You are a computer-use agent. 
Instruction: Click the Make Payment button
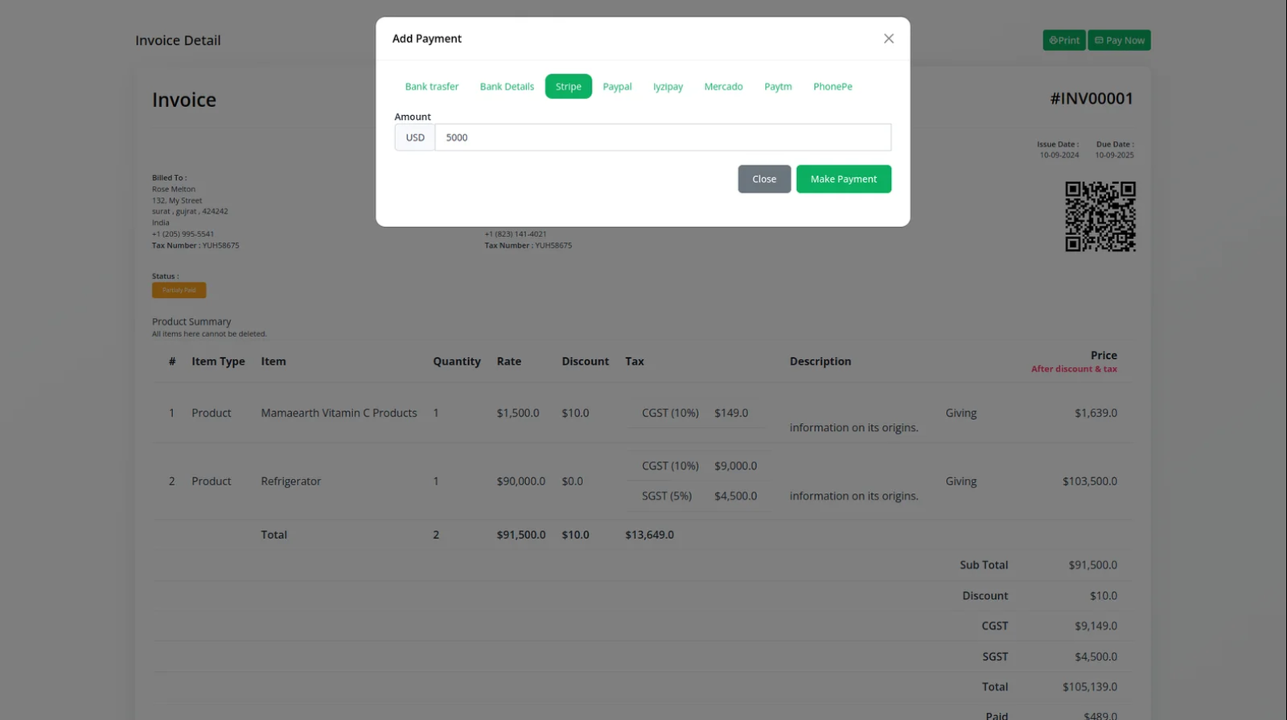[x=844, y=179]
